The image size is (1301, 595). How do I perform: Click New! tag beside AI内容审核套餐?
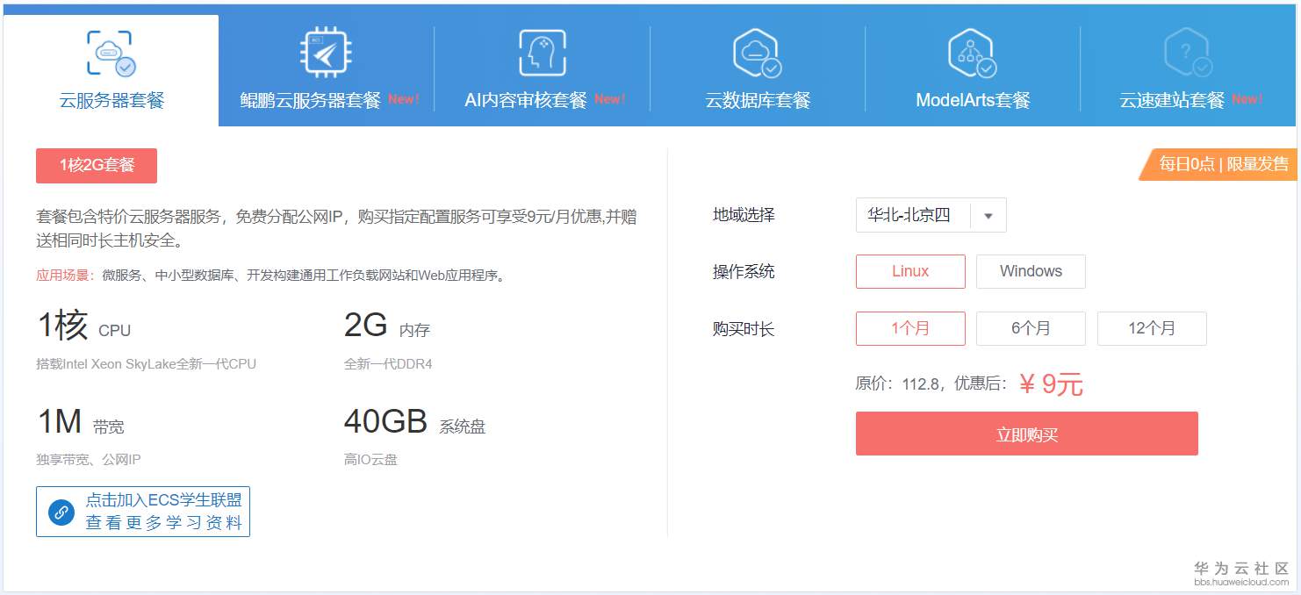[x=609, y=99]
